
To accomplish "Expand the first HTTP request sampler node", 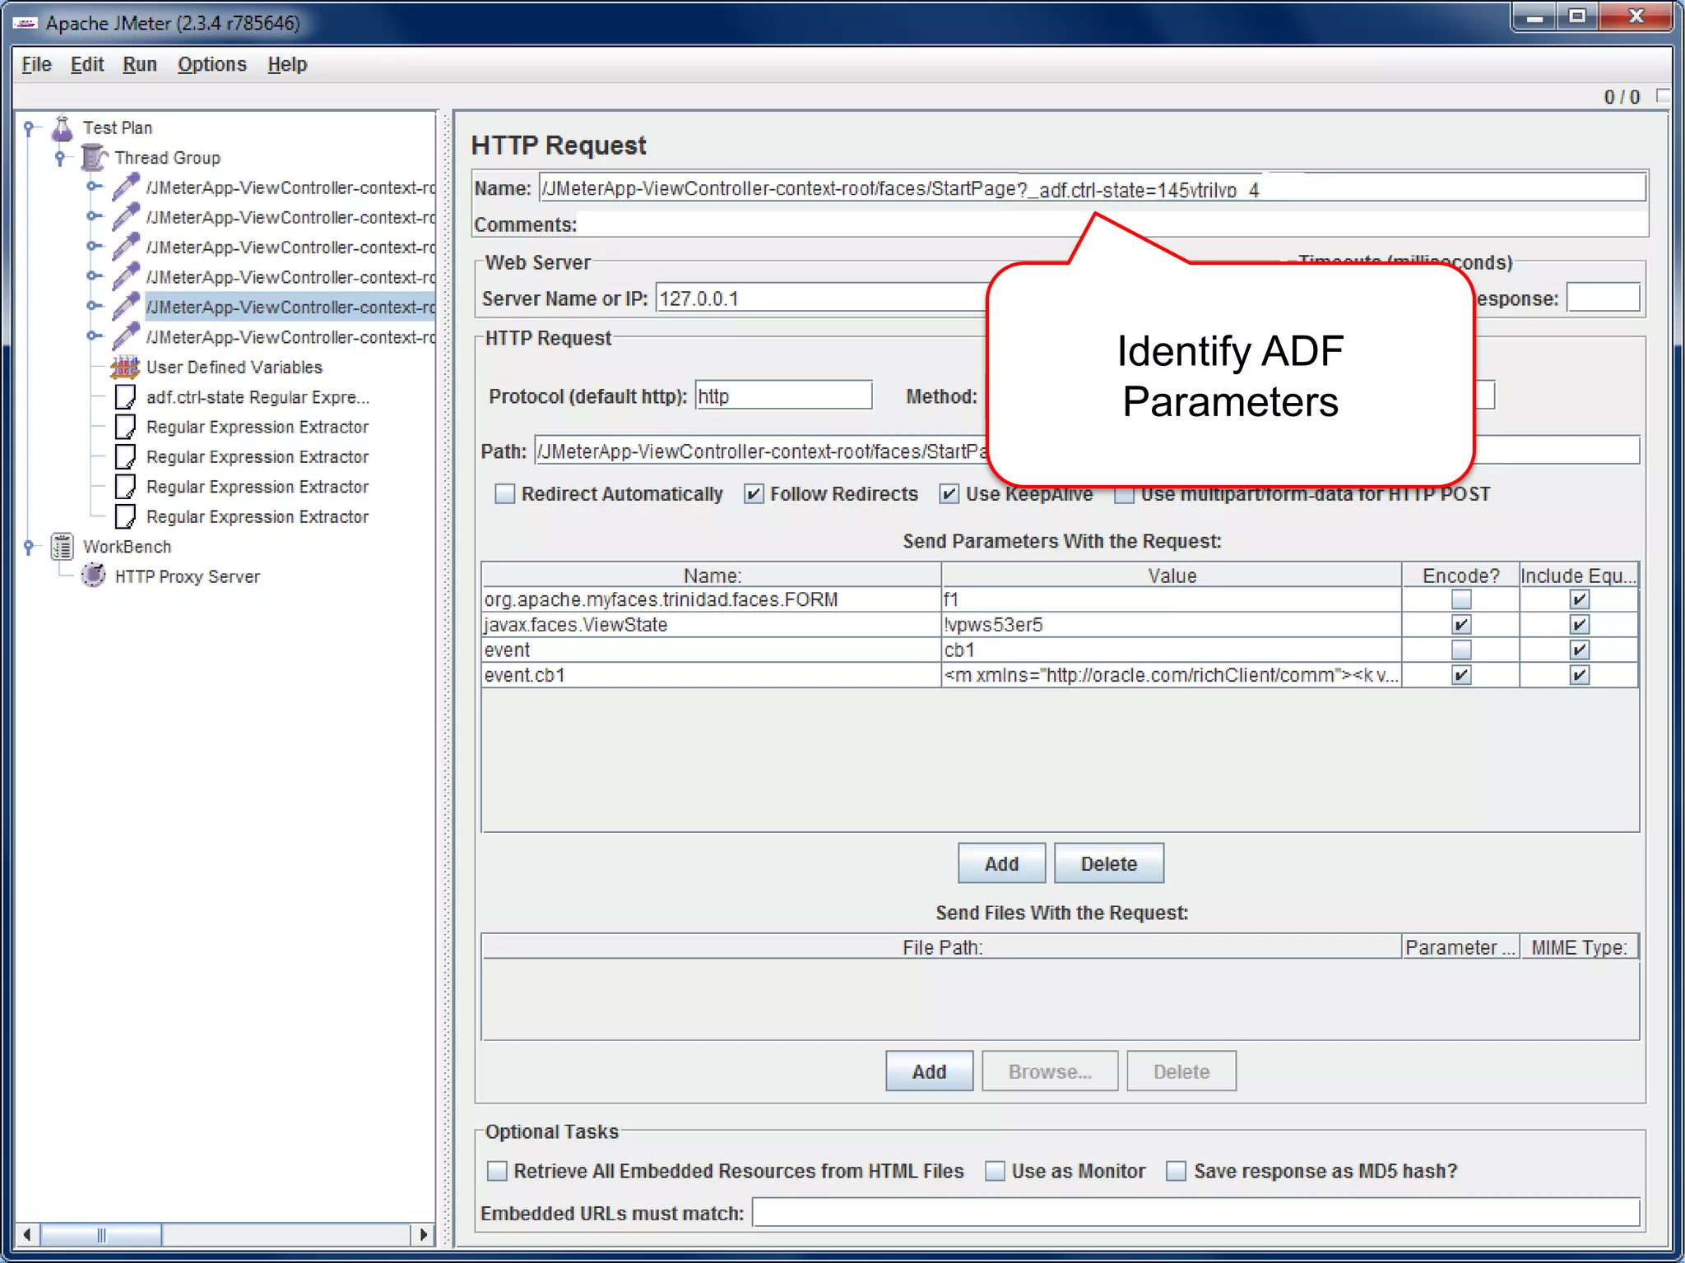I will [x=94, y=187].
